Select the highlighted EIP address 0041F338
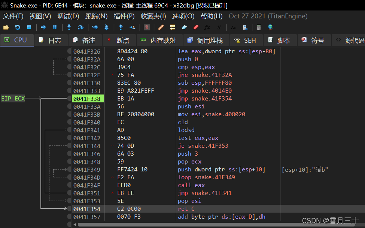Screen dimensions: 365x228 (88, 99)
